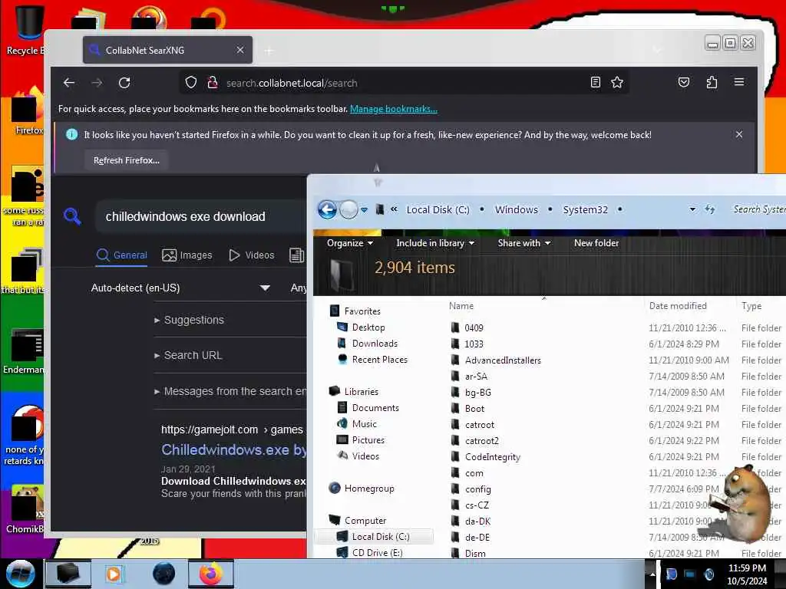786x589 pixels.
Task: Click the Refresh Firefox button
Action: [x=127, y=160]
